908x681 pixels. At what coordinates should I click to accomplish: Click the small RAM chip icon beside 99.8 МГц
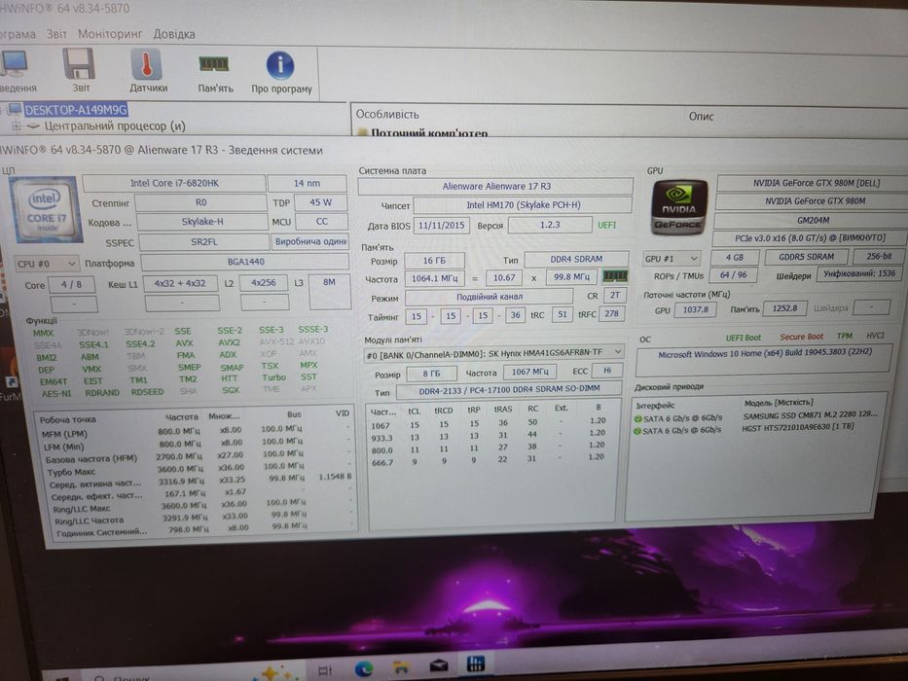[615, 276]
